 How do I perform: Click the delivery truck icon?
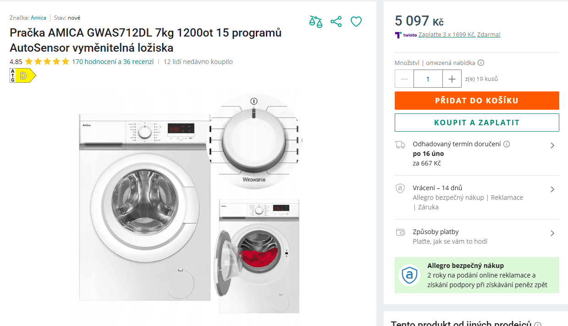point(400,145)
